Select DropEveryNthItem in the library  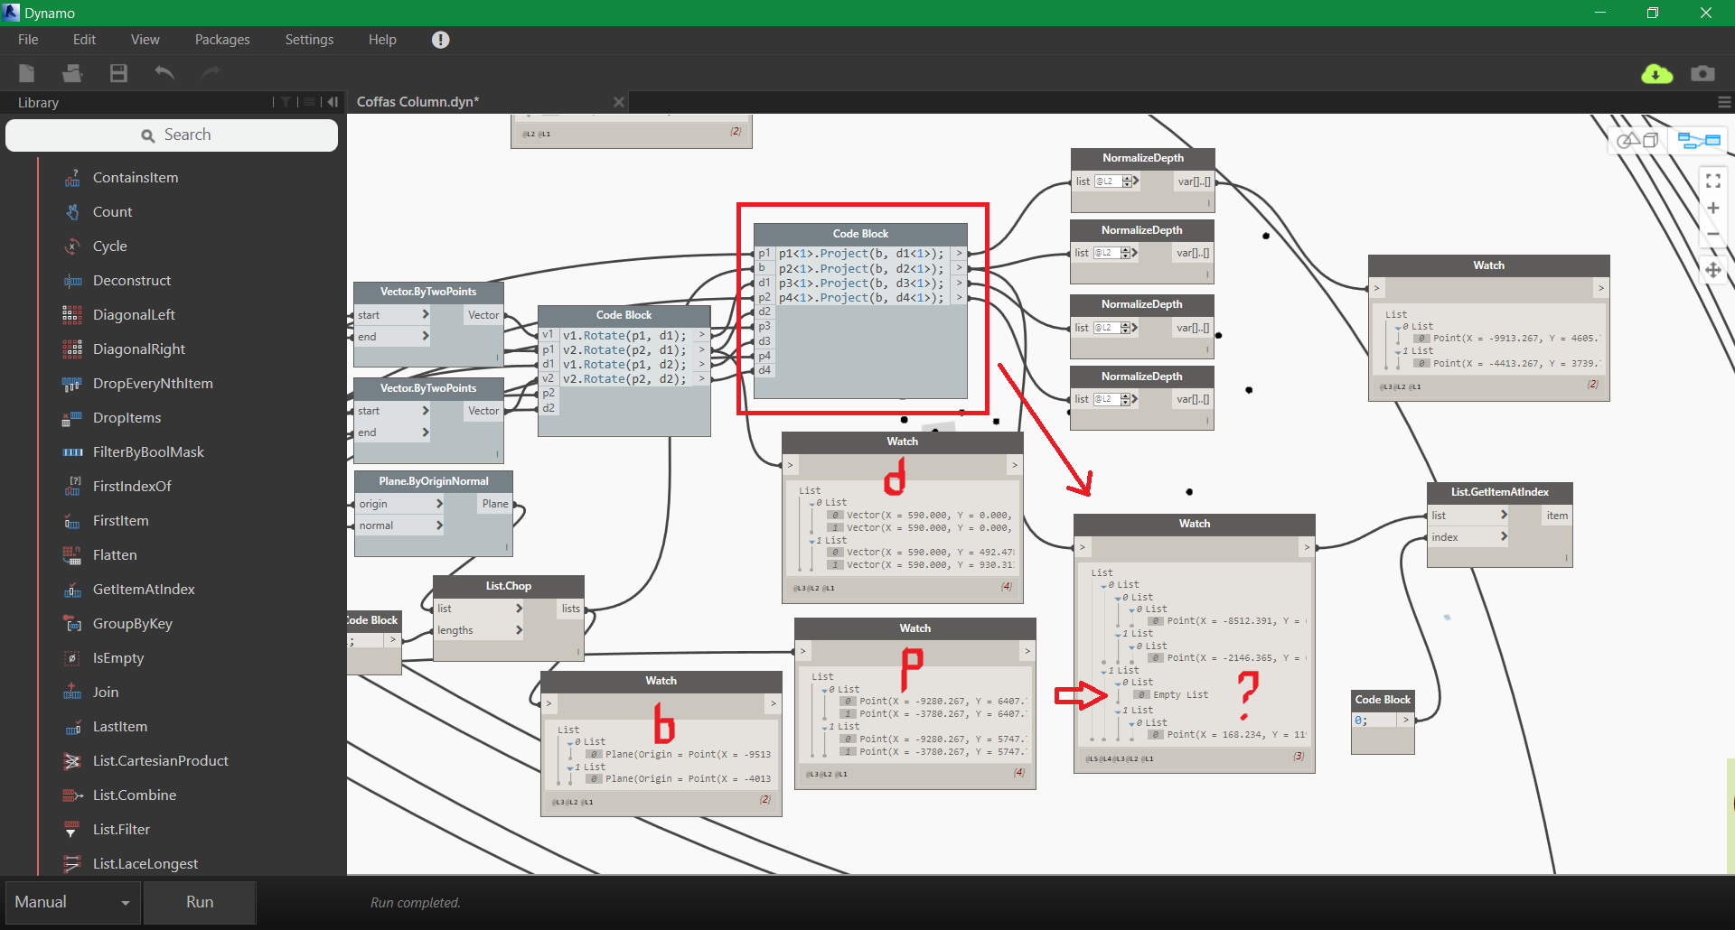152,384
